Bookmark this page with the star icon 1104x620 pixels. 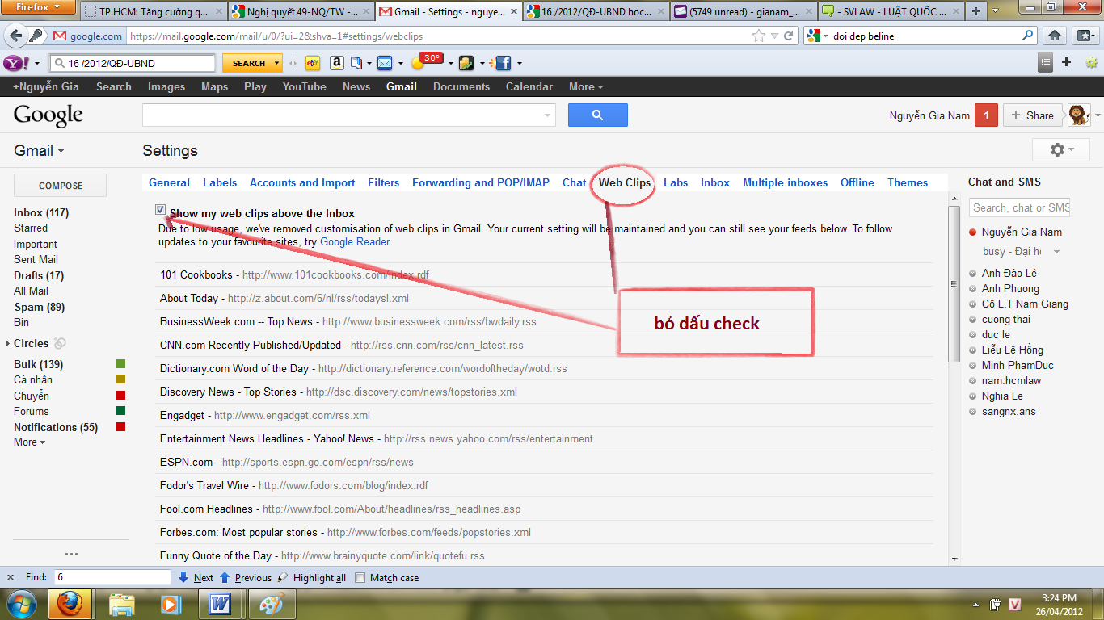[758, 36]
